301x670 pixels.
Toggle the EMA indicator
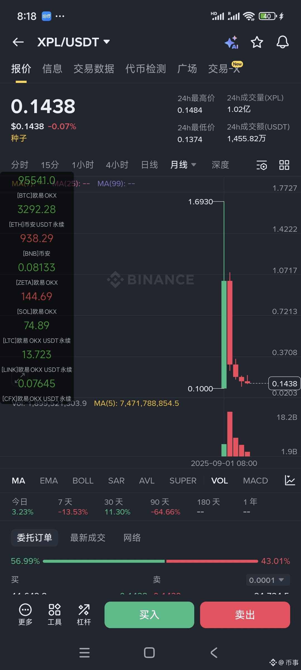pos(49,480)
